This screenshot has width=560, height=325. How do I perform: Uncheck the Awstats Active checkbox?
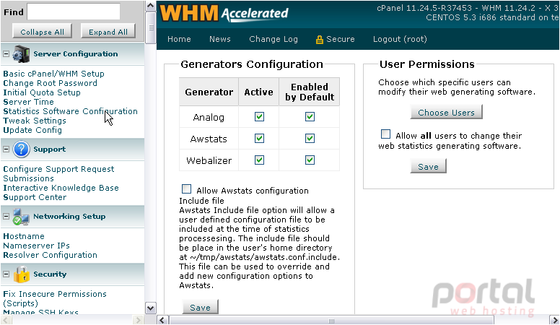(259, 139)
